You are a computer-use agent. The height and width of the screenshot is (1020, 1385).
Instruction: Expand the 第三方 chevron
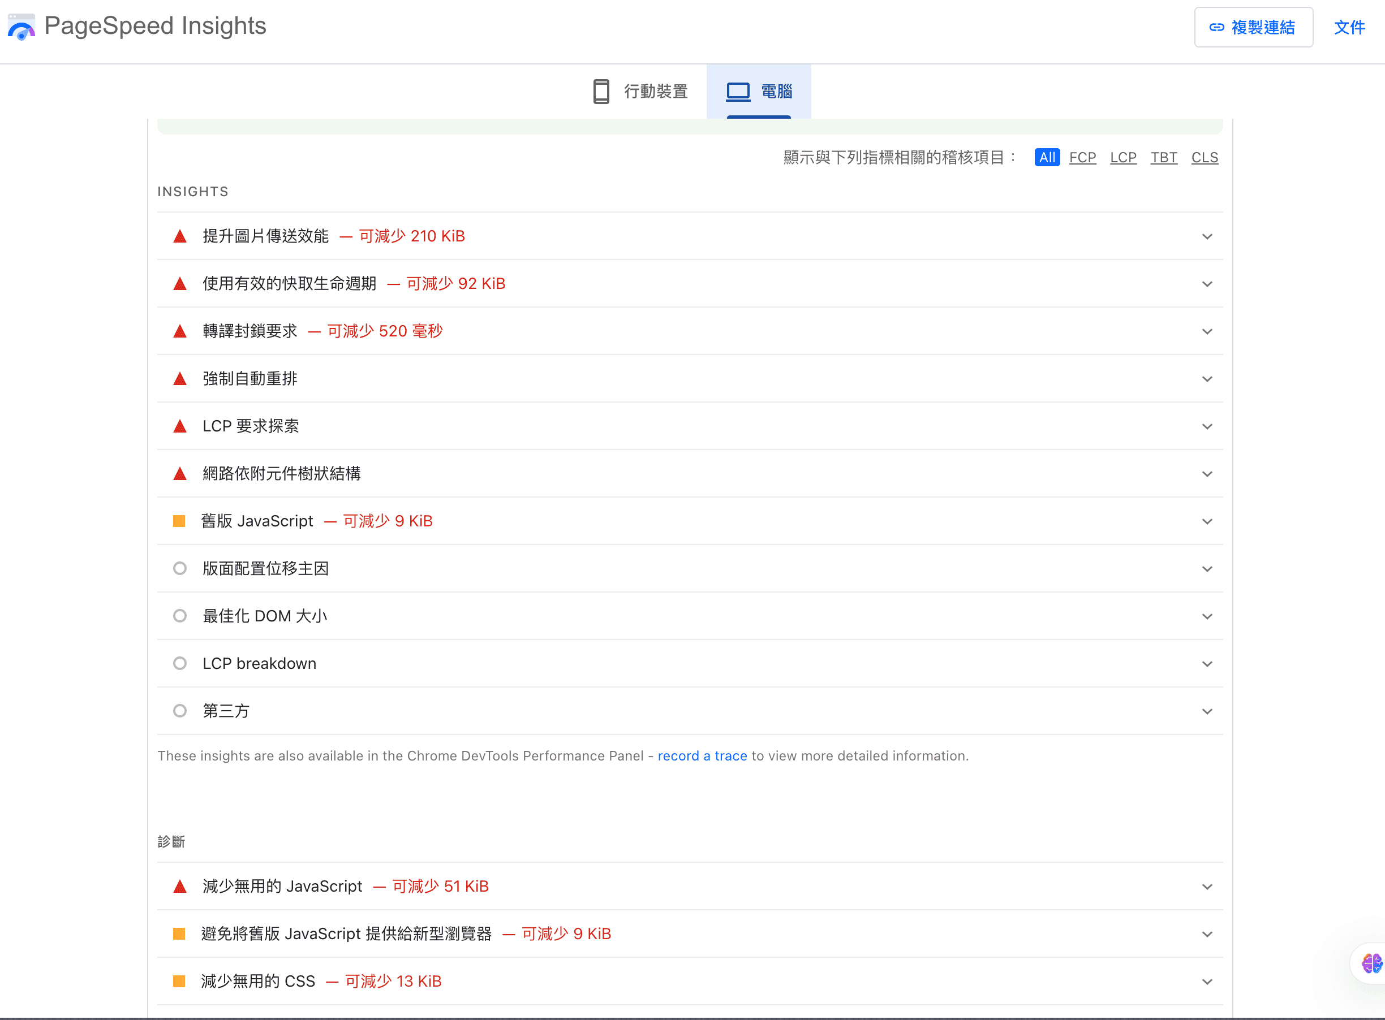pyautogui.click(x=1207, y=712)
